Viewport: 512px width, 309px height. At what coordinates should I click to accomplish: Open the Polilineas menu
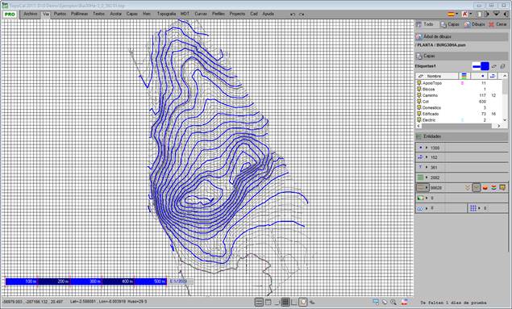pyautogui.click(x=79, y=14)
